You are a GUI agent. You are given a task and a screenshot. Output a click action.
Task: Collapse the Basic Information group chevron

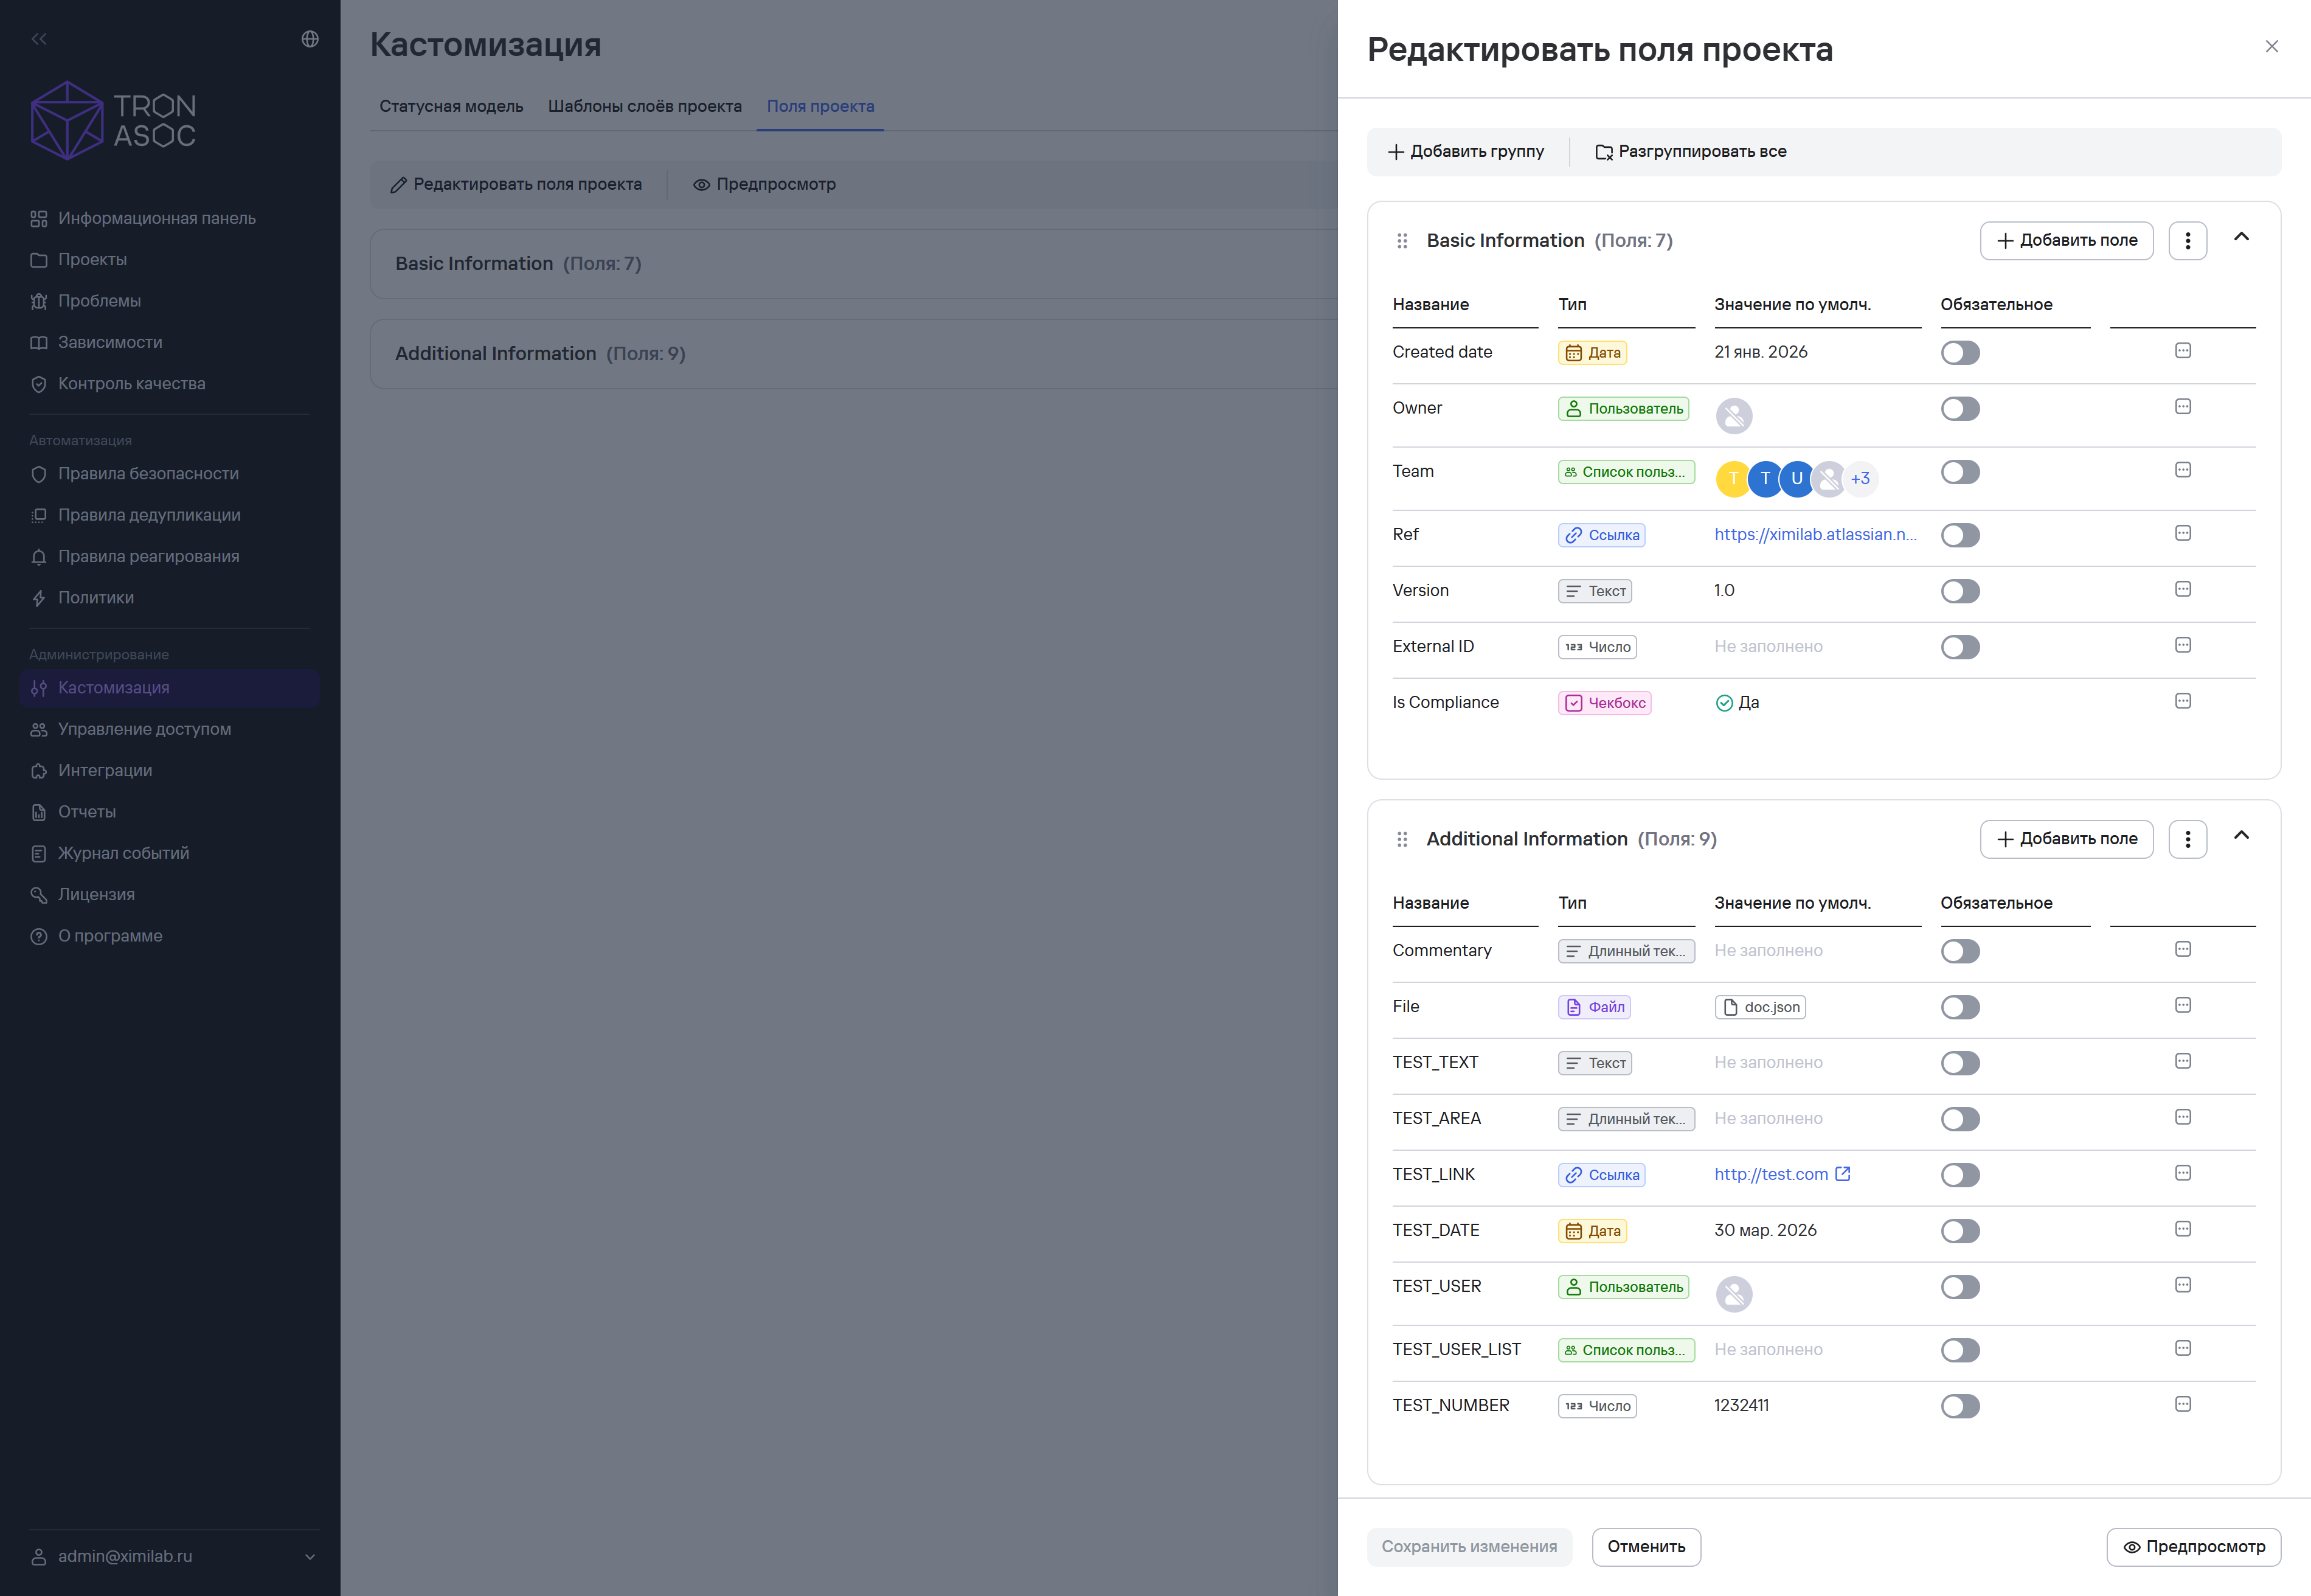tap(2241, 237)
